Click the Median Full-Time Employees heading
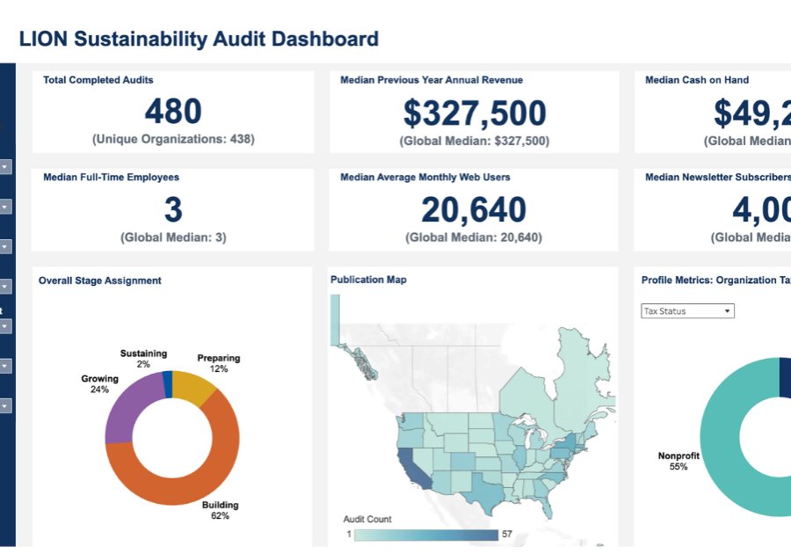 pyautogui.click(x=111, y=177)
